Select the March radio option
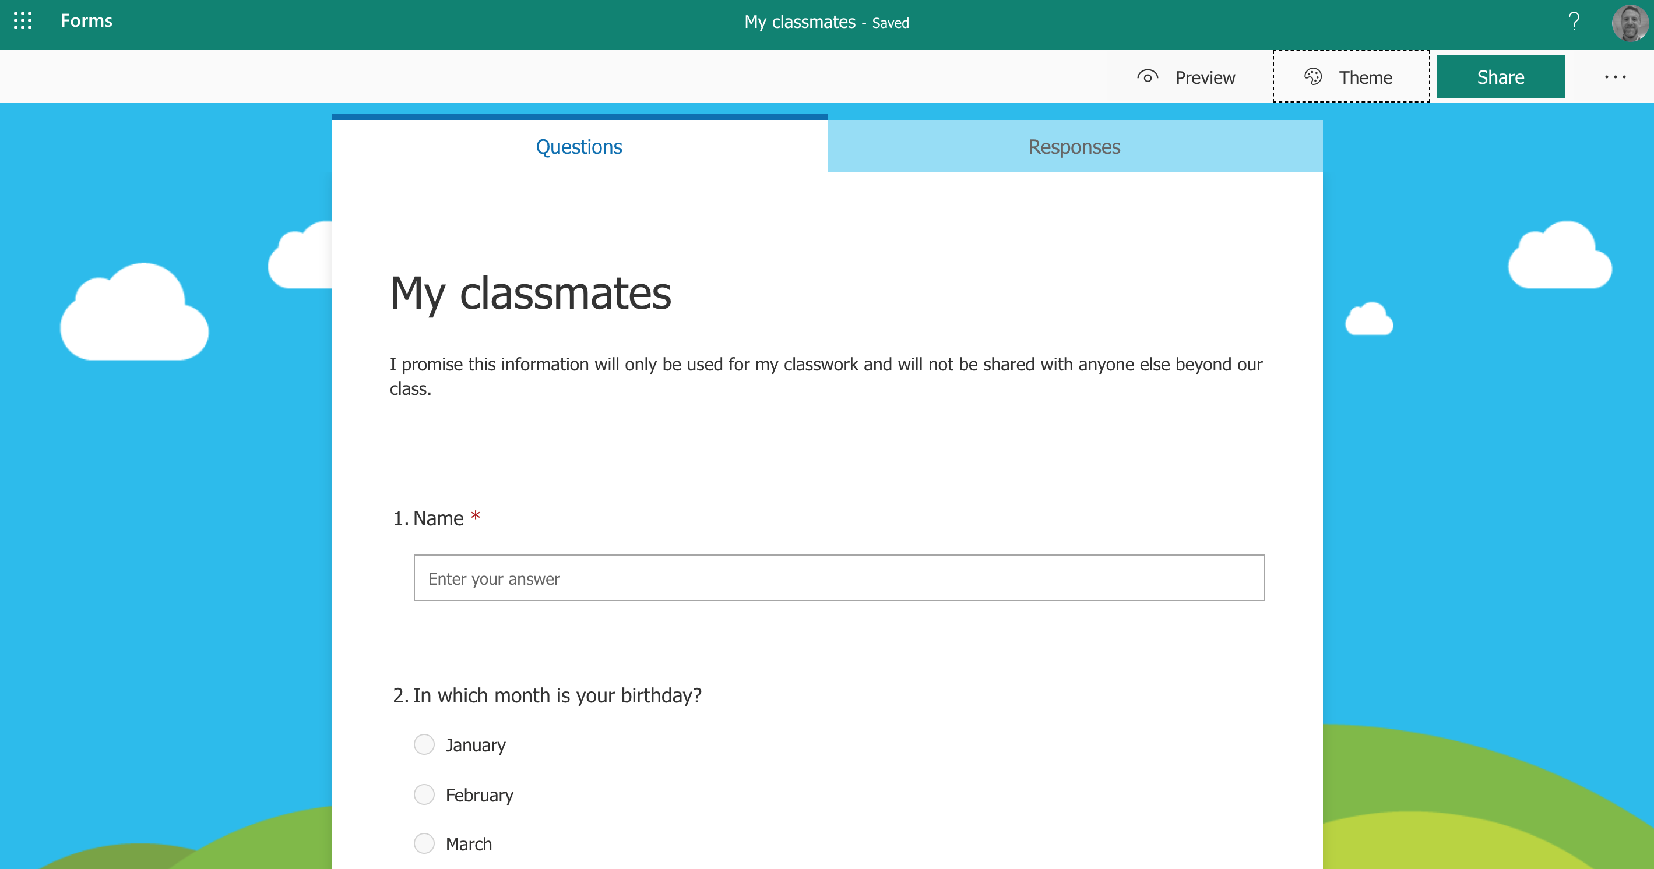This screenshot has width=1654, height=869. 424,843
